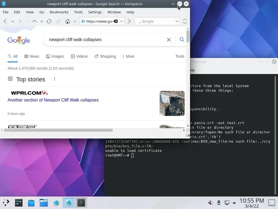Viewport: 278px width, 209px height.
Task: Clear the URL field with the erase icon
Action: 116,21
